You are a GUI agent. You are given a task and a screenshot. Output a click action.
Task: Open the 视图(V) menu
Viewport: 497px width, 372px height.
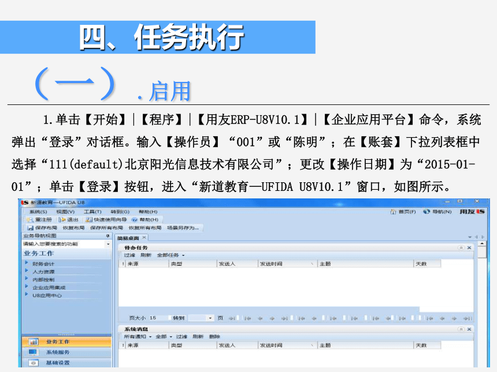(66, 212)
